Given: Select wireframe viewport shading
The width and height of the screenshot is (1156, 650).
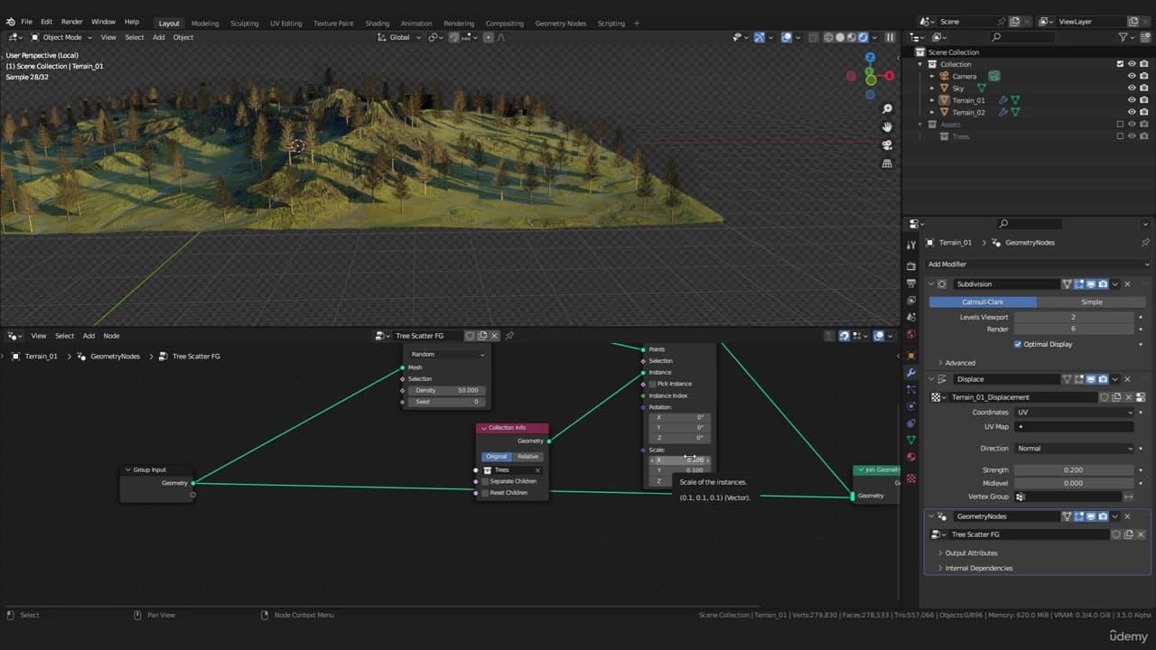Looking at the screenshot, I should pyautogui.click(x=827, y=37).
